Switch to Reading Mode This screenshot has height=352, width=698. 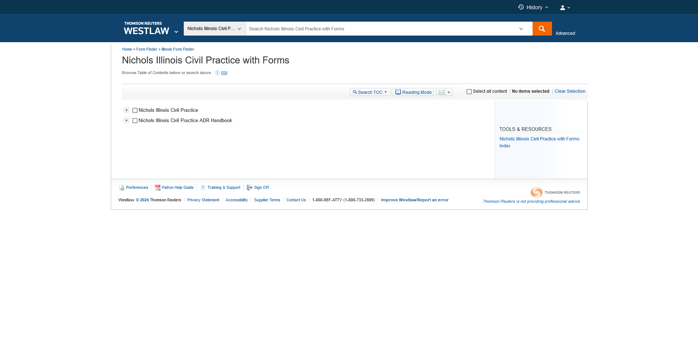tap(413, 92)
